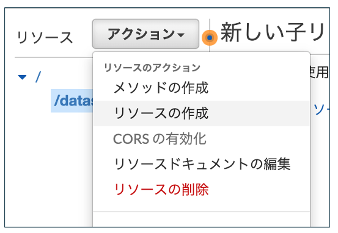Choose the red リソースの削除 option
338x233 pixels.
(161, 190)
